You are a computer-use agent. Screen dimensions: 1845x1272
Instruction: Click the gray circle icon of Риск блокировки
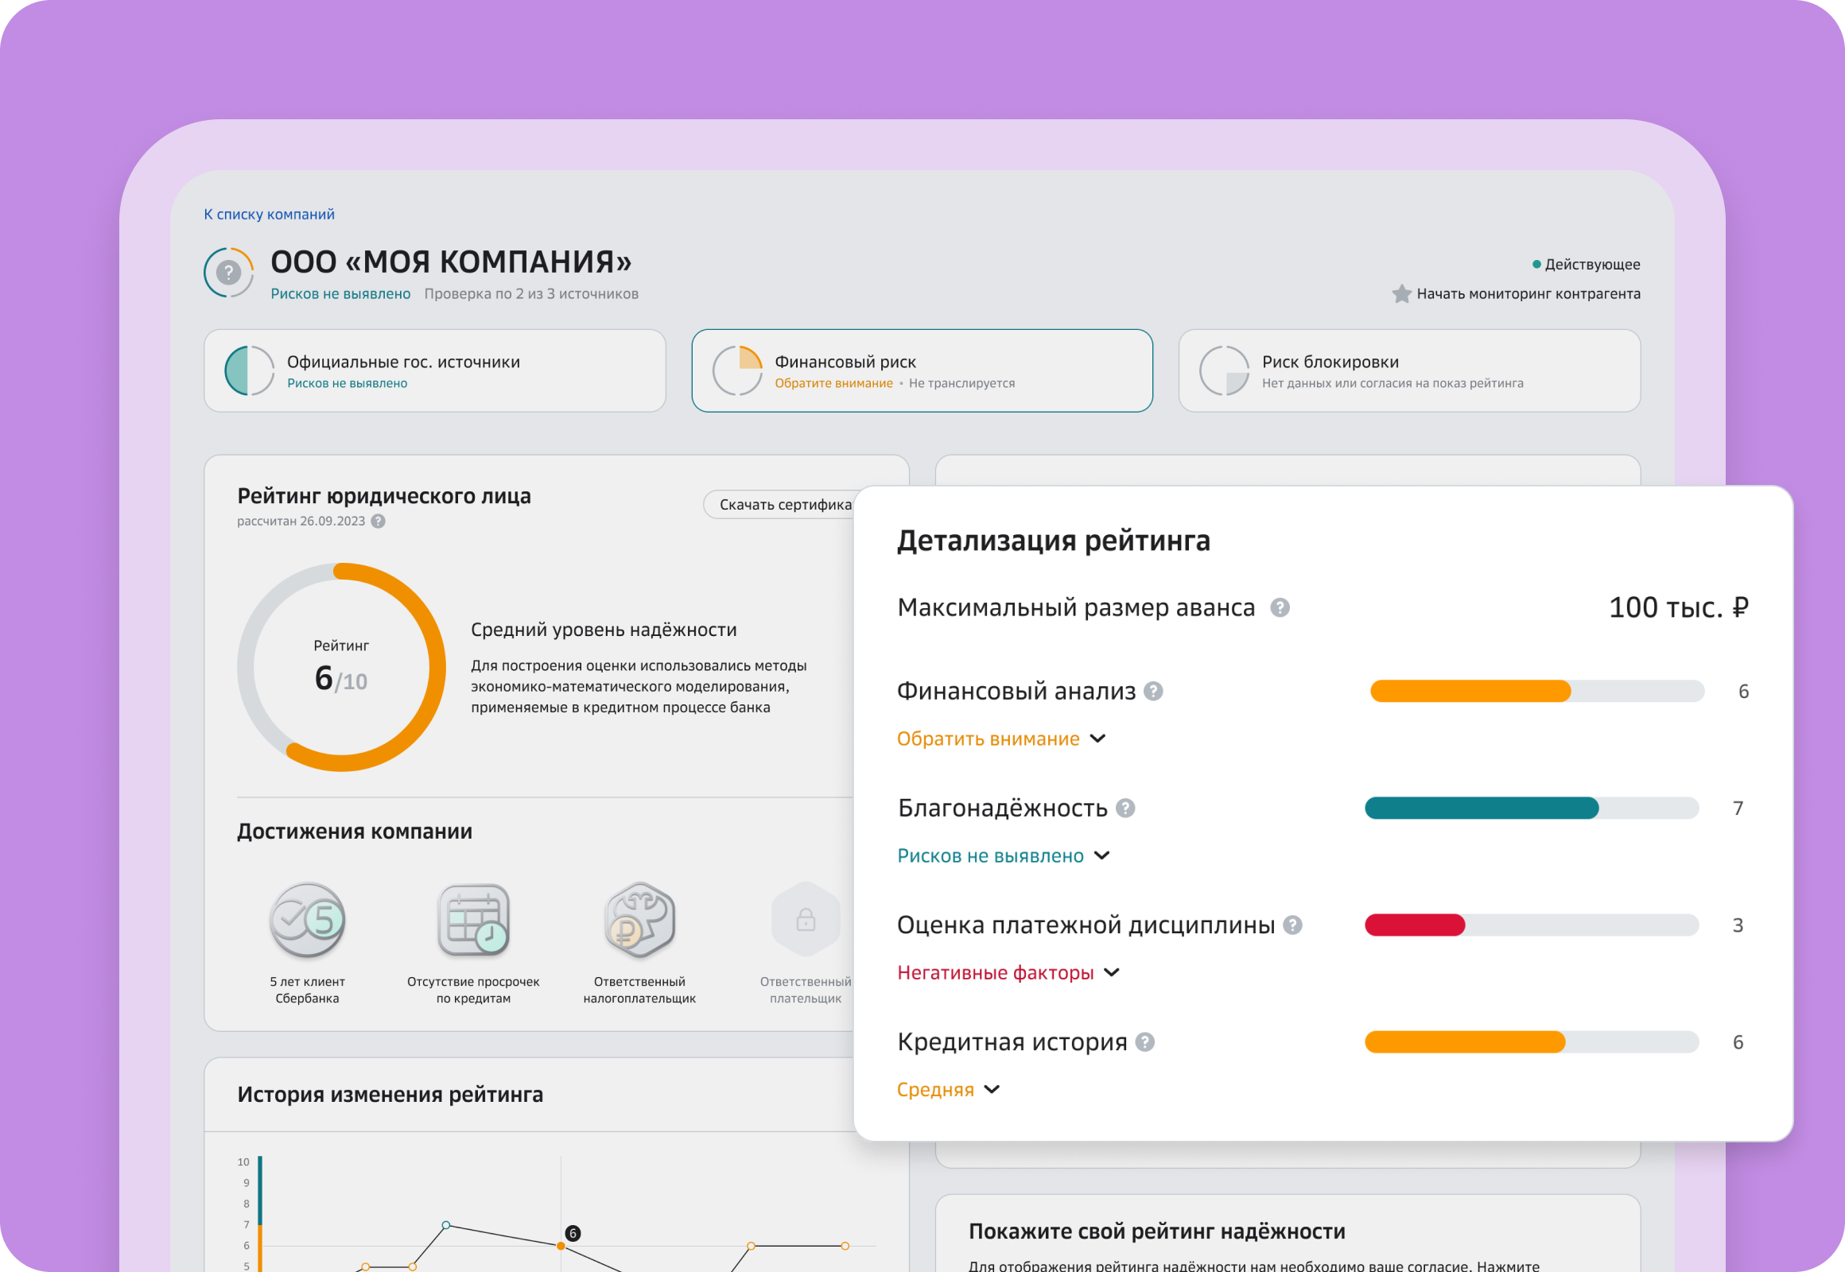tap(1224, 370)
